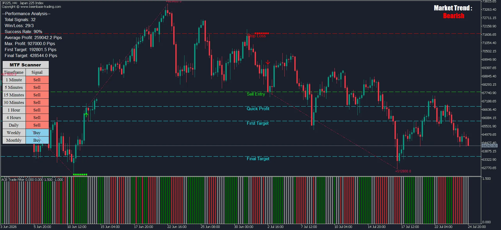This screenshot has height=230, width=501.
Task: Click the First Target level label
Action: pos(258,123)
